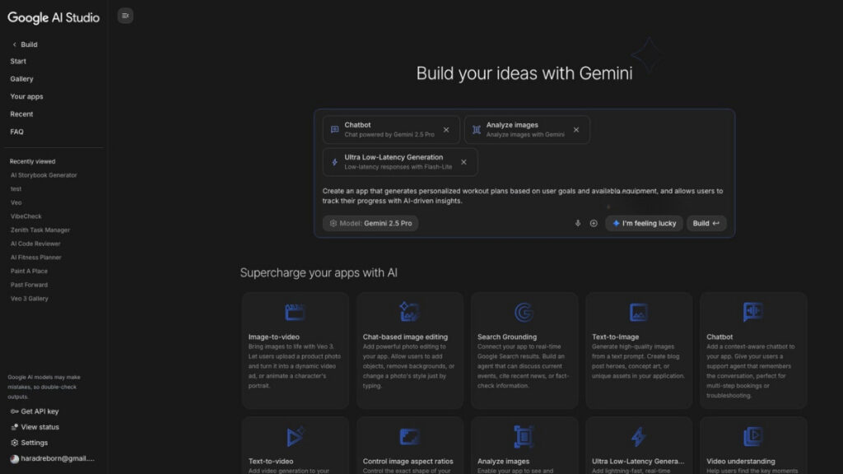Open the AI Storybook Generator recent app

pyautogui.click(x=44, y=175)
